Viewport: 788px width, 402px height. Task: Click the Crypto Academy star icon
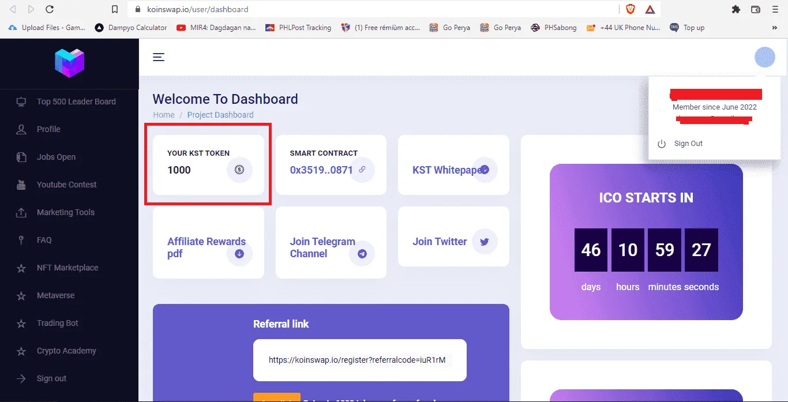(x=21, y=351)
